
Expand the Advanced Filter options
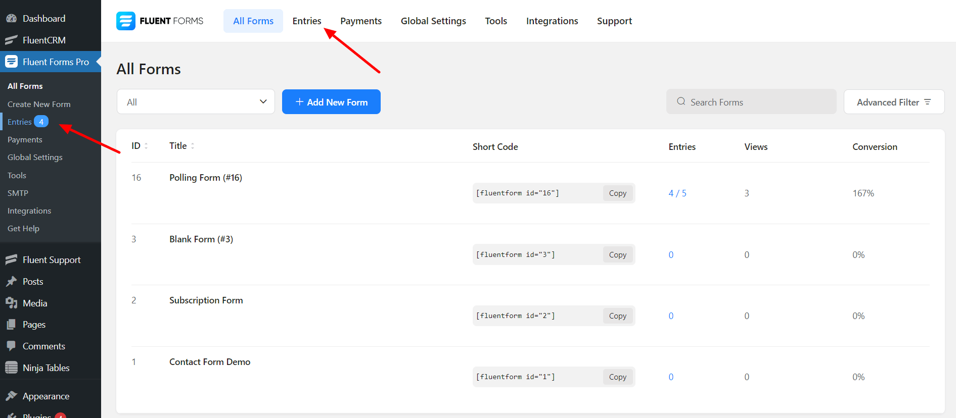(x=893, y=102)
